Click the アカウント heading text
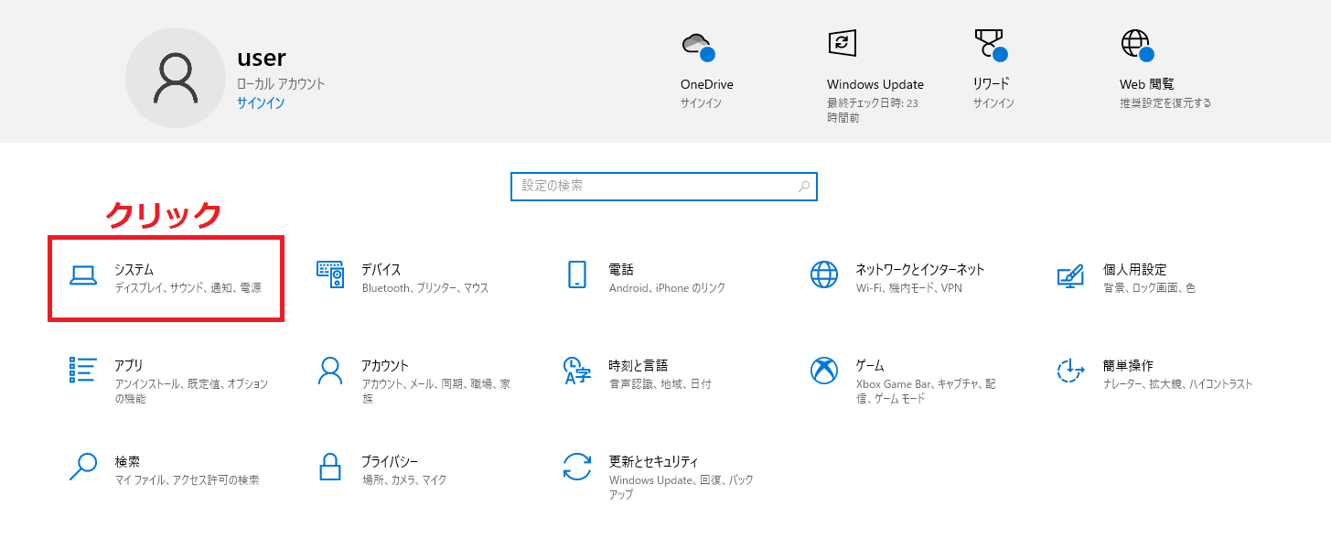 [x=385, y=365]
